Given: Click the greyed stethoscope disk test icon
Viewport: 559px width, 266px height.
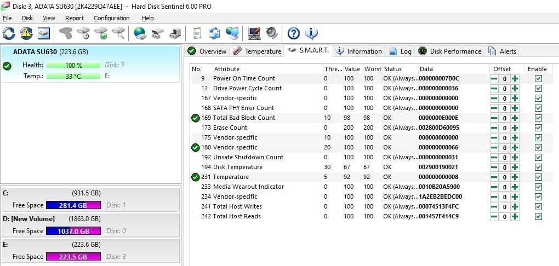Looking at the screenshot, I should coord(66,33).
